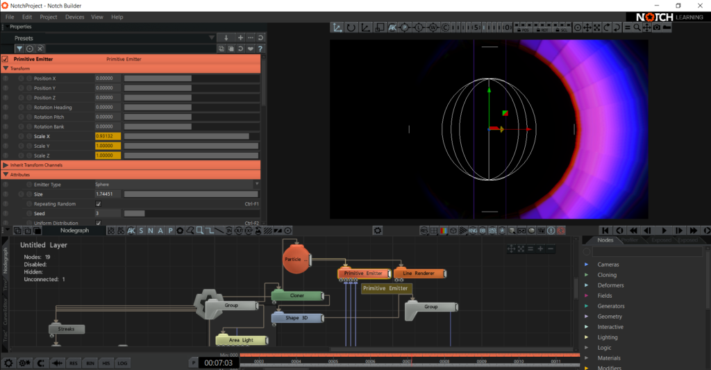Select the rotate gizmo tool in viewport toolbar
711x370 pixels.
click(x=351, y=28)
